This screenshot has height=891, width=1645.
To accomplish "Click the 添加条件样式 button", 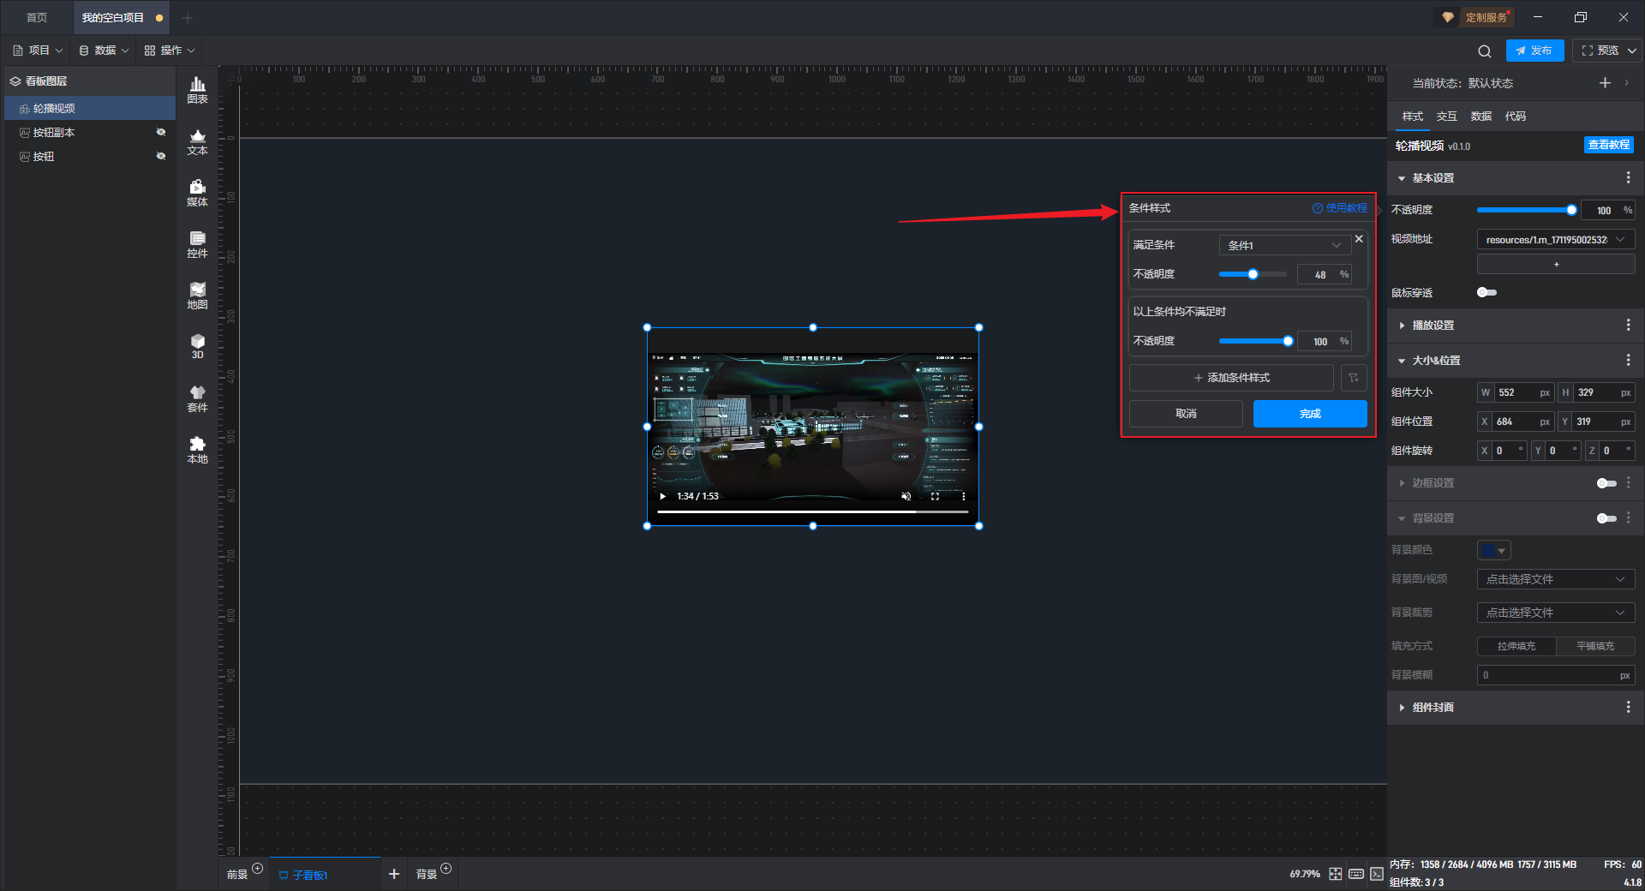I will pyautogui.click(x=1231, y=378).
